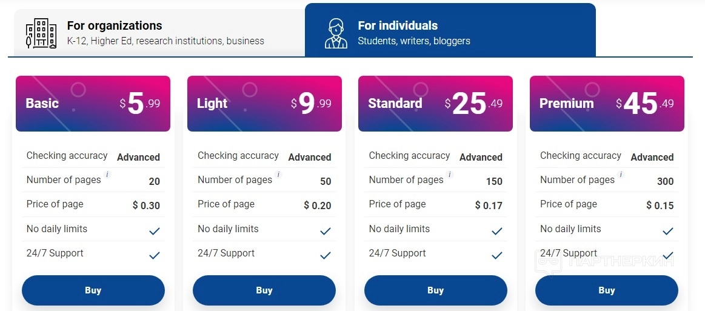
Task: Click Standard plan No daily limits checkmark
Action: pos(497,231)
